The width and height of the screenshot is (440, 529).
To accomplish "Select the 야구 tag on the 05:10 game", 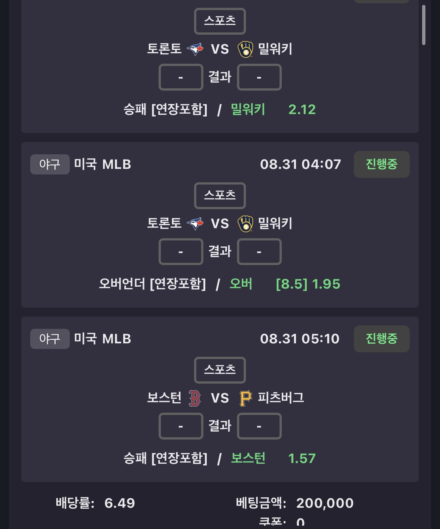I will click(x=50, y=339).
